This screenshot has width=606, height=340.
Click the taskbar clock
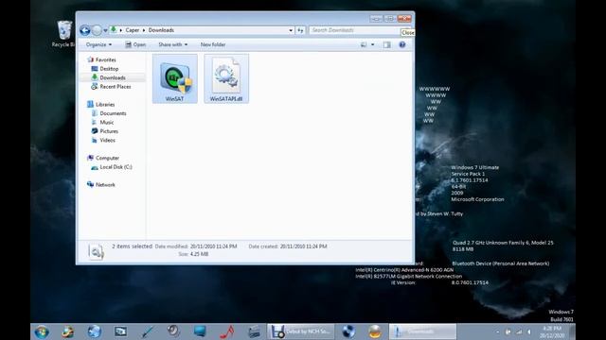552,331
